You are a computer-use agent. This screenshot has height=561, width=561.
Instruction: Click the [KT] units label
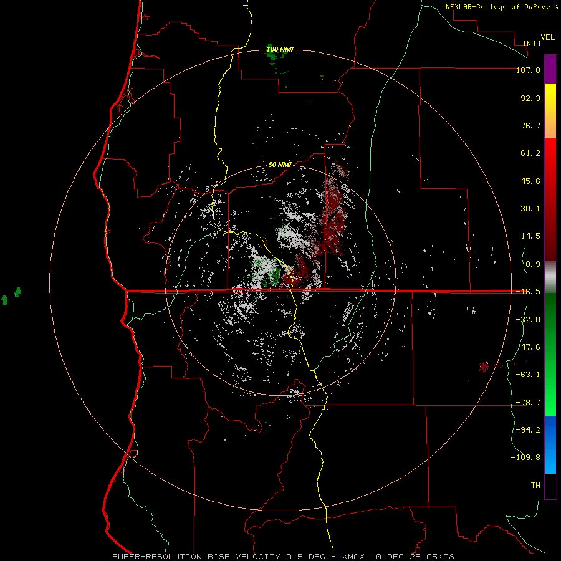point(532,43)
